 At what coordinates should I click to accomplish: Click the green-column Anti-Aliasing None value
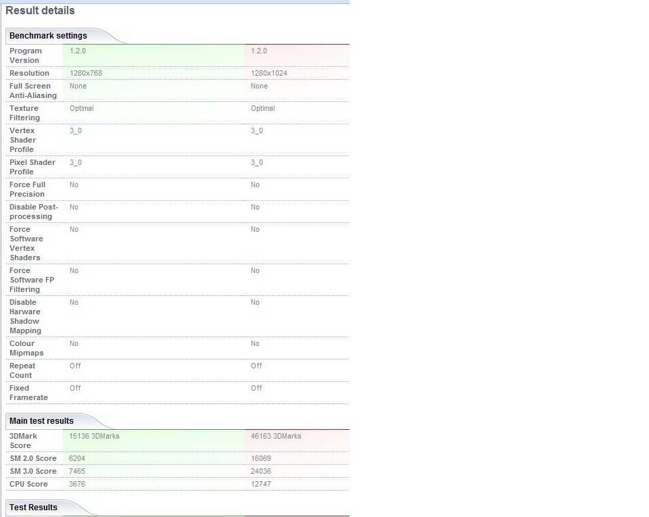(78, 86)
